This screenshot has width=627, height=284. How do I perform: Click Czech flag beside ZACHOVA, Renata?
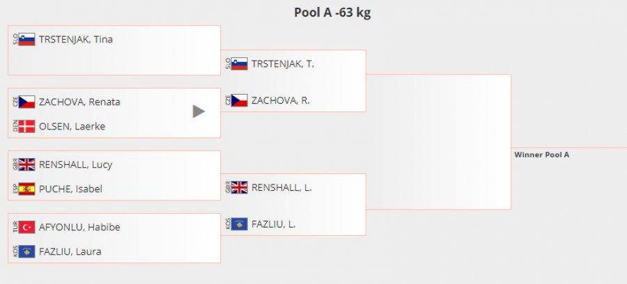click(26, 102)
